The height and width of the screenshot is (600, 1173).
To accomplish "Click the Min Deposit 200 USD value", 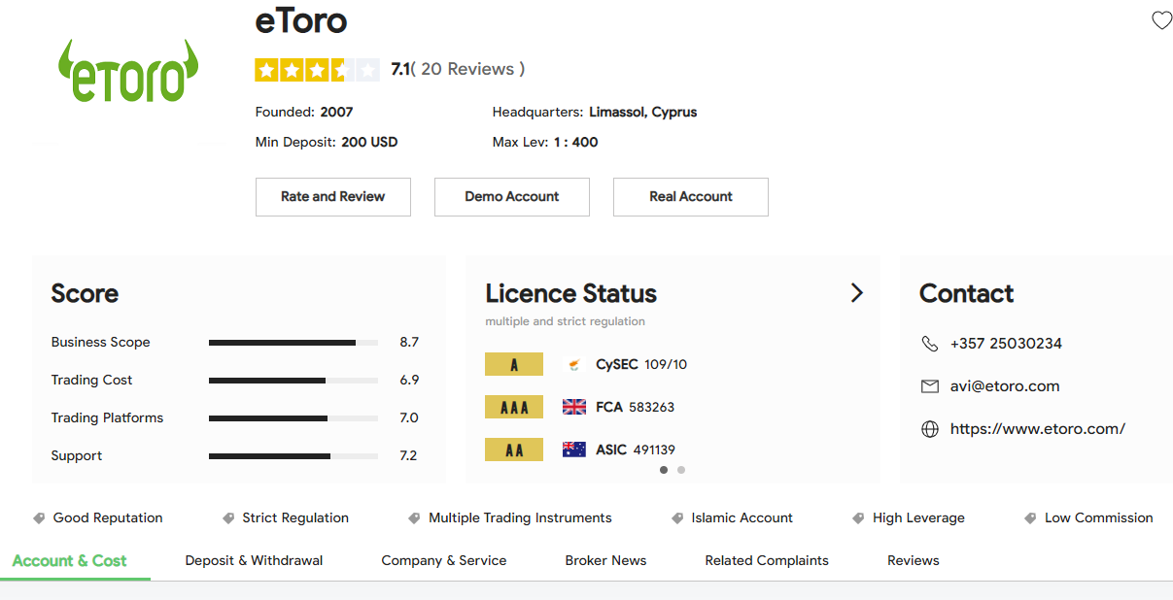I will [369, 142].
